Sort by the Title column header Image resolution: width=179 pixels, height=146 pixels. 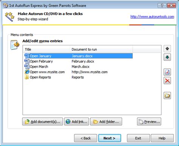pos(47,49)
